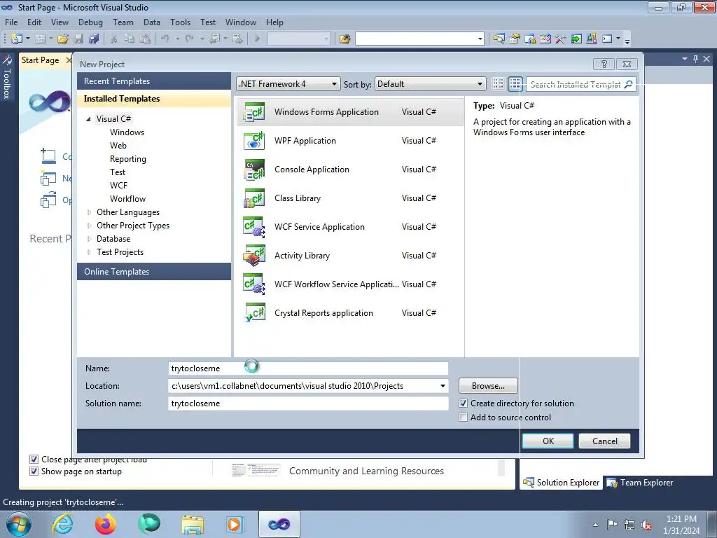This screenshot has height=538, width=717.
Task: Click the Find in Files toolbar icon
Action: pos(344,39)
